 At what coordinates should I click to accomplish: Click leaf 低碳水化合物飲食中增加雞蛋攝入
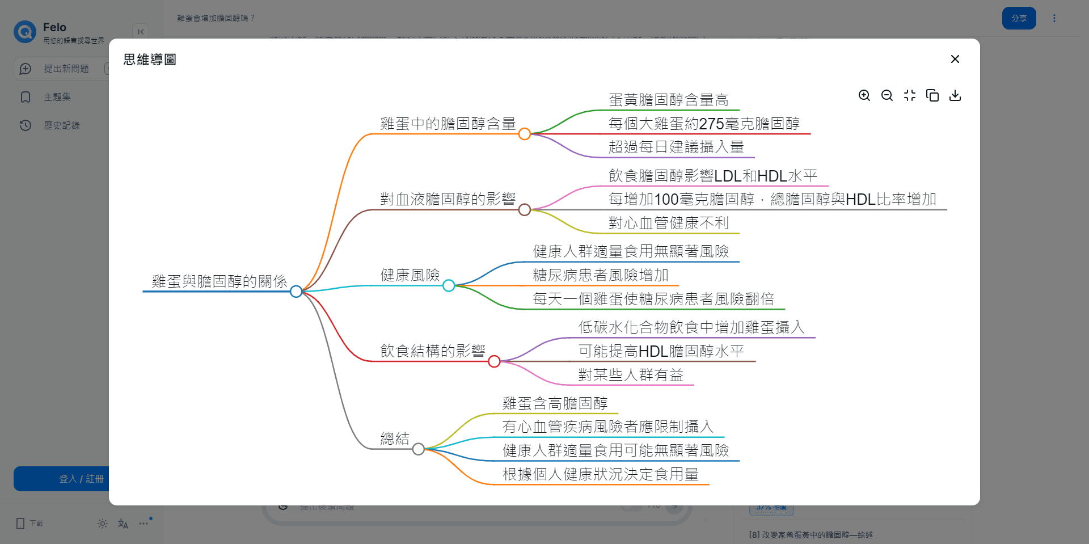pos(691,327)
